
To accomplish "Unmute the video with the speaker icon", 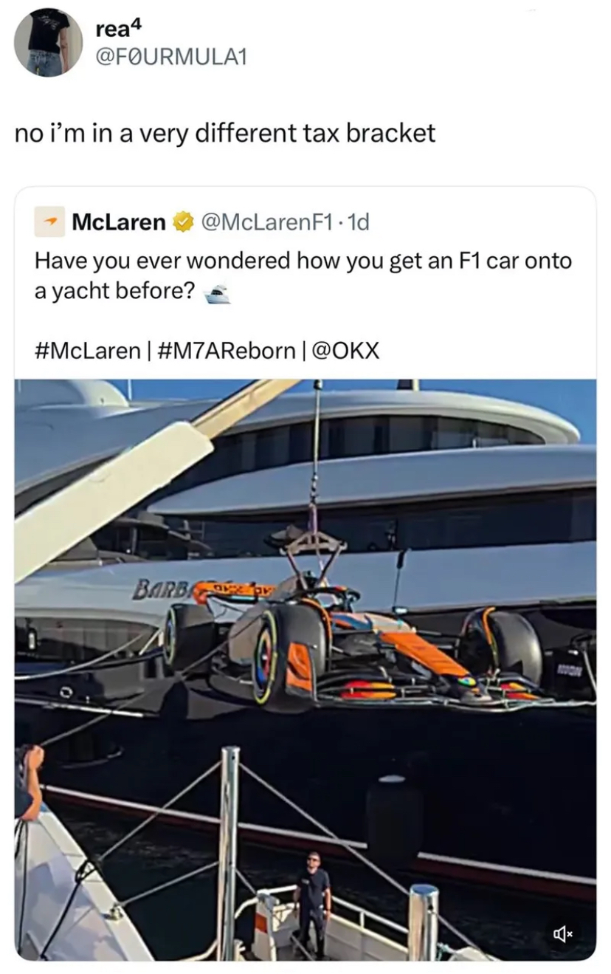I will pyautogui.click(x=563, y=933).
